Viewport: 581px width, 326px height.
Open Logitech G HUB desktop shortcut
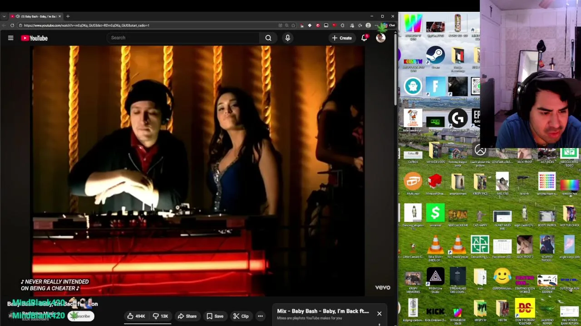pos(458,121)
